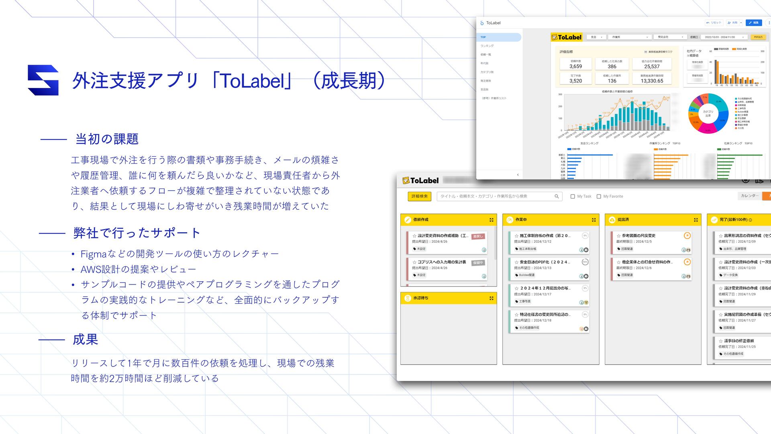Select カテゴリ別 in the left sidebar
This screenshot has width=771, height=434.
(487, 72)
